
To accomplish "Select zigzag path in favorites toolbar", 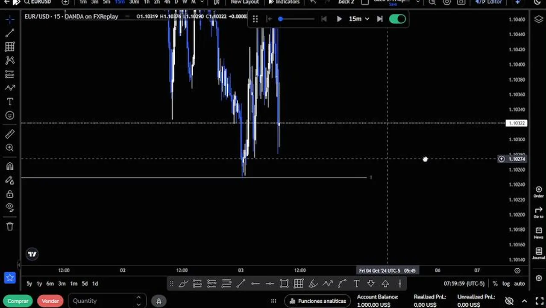I will [328, 284].
